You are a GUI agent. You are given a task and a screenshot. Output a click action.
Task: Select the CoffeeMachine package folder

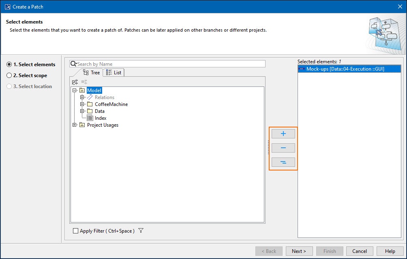click(111, 104)
